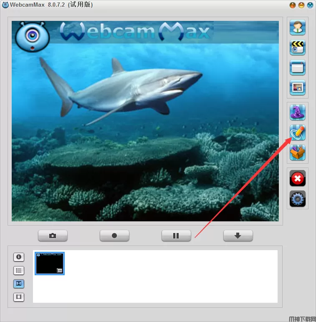
Task: Switch to list view icon
Action: pos(19,271)
